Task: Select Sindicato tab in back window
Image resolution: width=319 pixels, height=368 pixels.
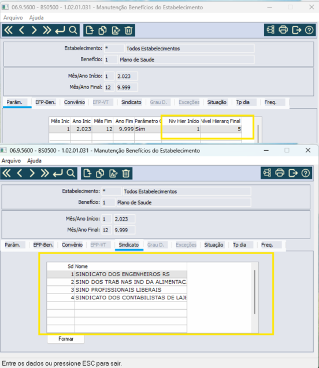Action: (131, 102)
